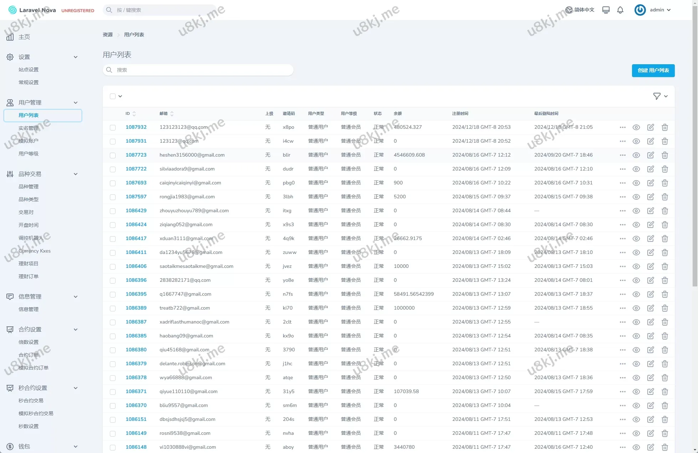The width and height of the screenshot is (698, 453).
Task: Edit user 1087723 with pencil icon
Action: (x=651, y=155)
